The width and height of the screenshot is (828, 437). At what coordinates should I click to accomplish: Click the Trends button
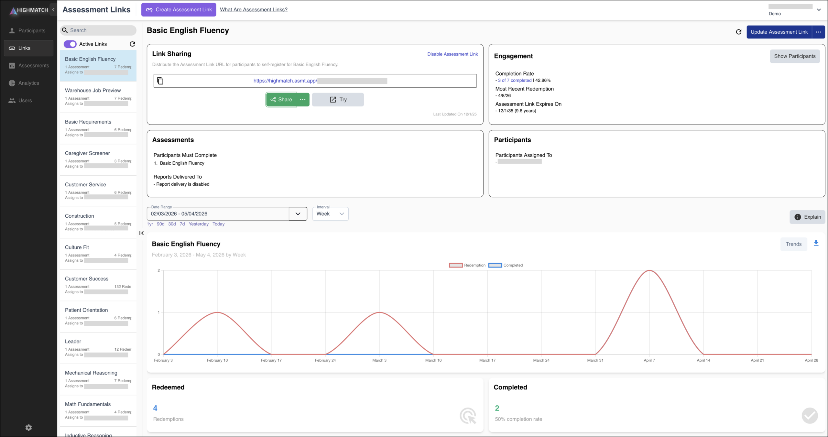click(x=794, y=244)
